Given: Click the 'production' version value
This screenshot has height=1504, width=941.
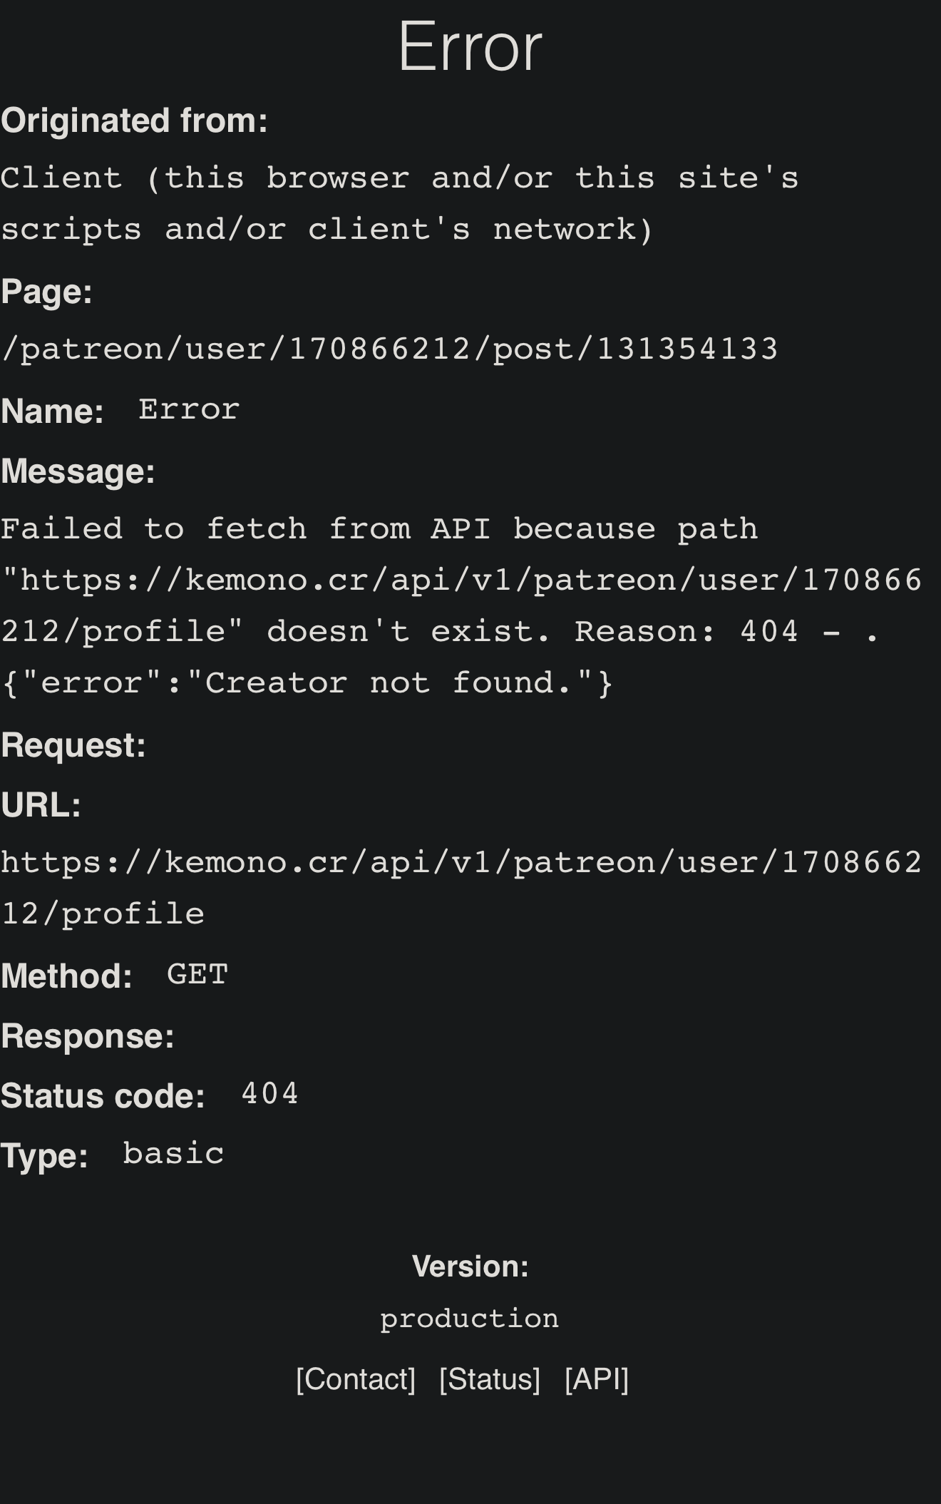Looking at the screenshot, I should pos(470,1319).
